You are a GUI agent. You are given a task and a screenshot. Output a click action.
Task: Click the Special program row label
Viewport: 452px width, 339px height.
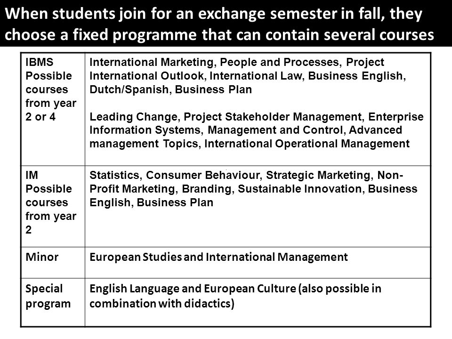[x=48, y=296]
